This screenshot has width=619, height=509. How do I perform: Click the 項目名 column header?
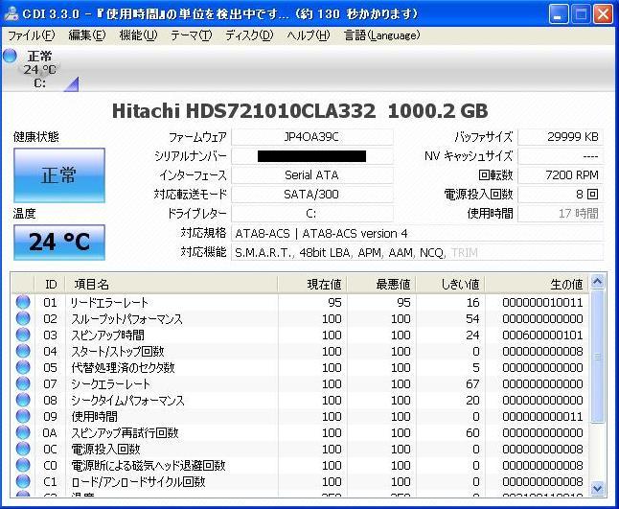pos(172,284)
